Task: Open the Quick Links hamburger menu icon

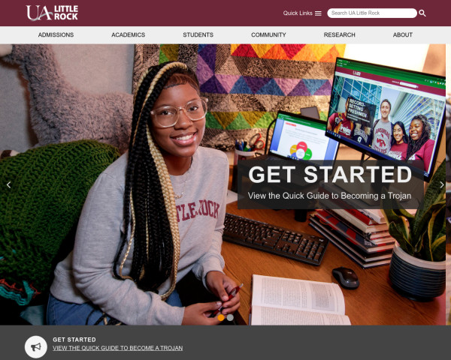Action: point(318,13)
